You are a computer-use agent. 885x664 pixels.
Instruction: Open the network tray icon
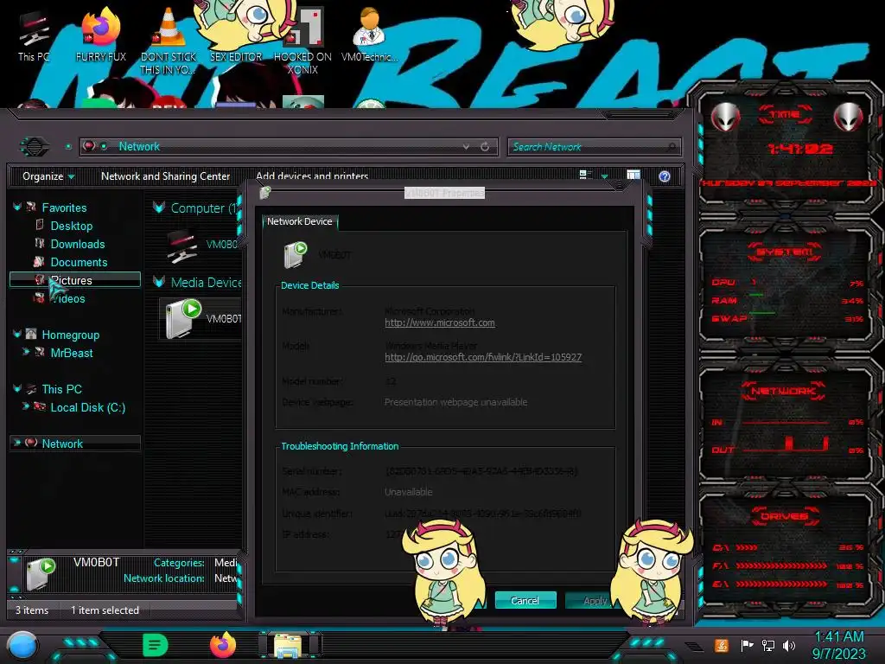tap(768, 645)
